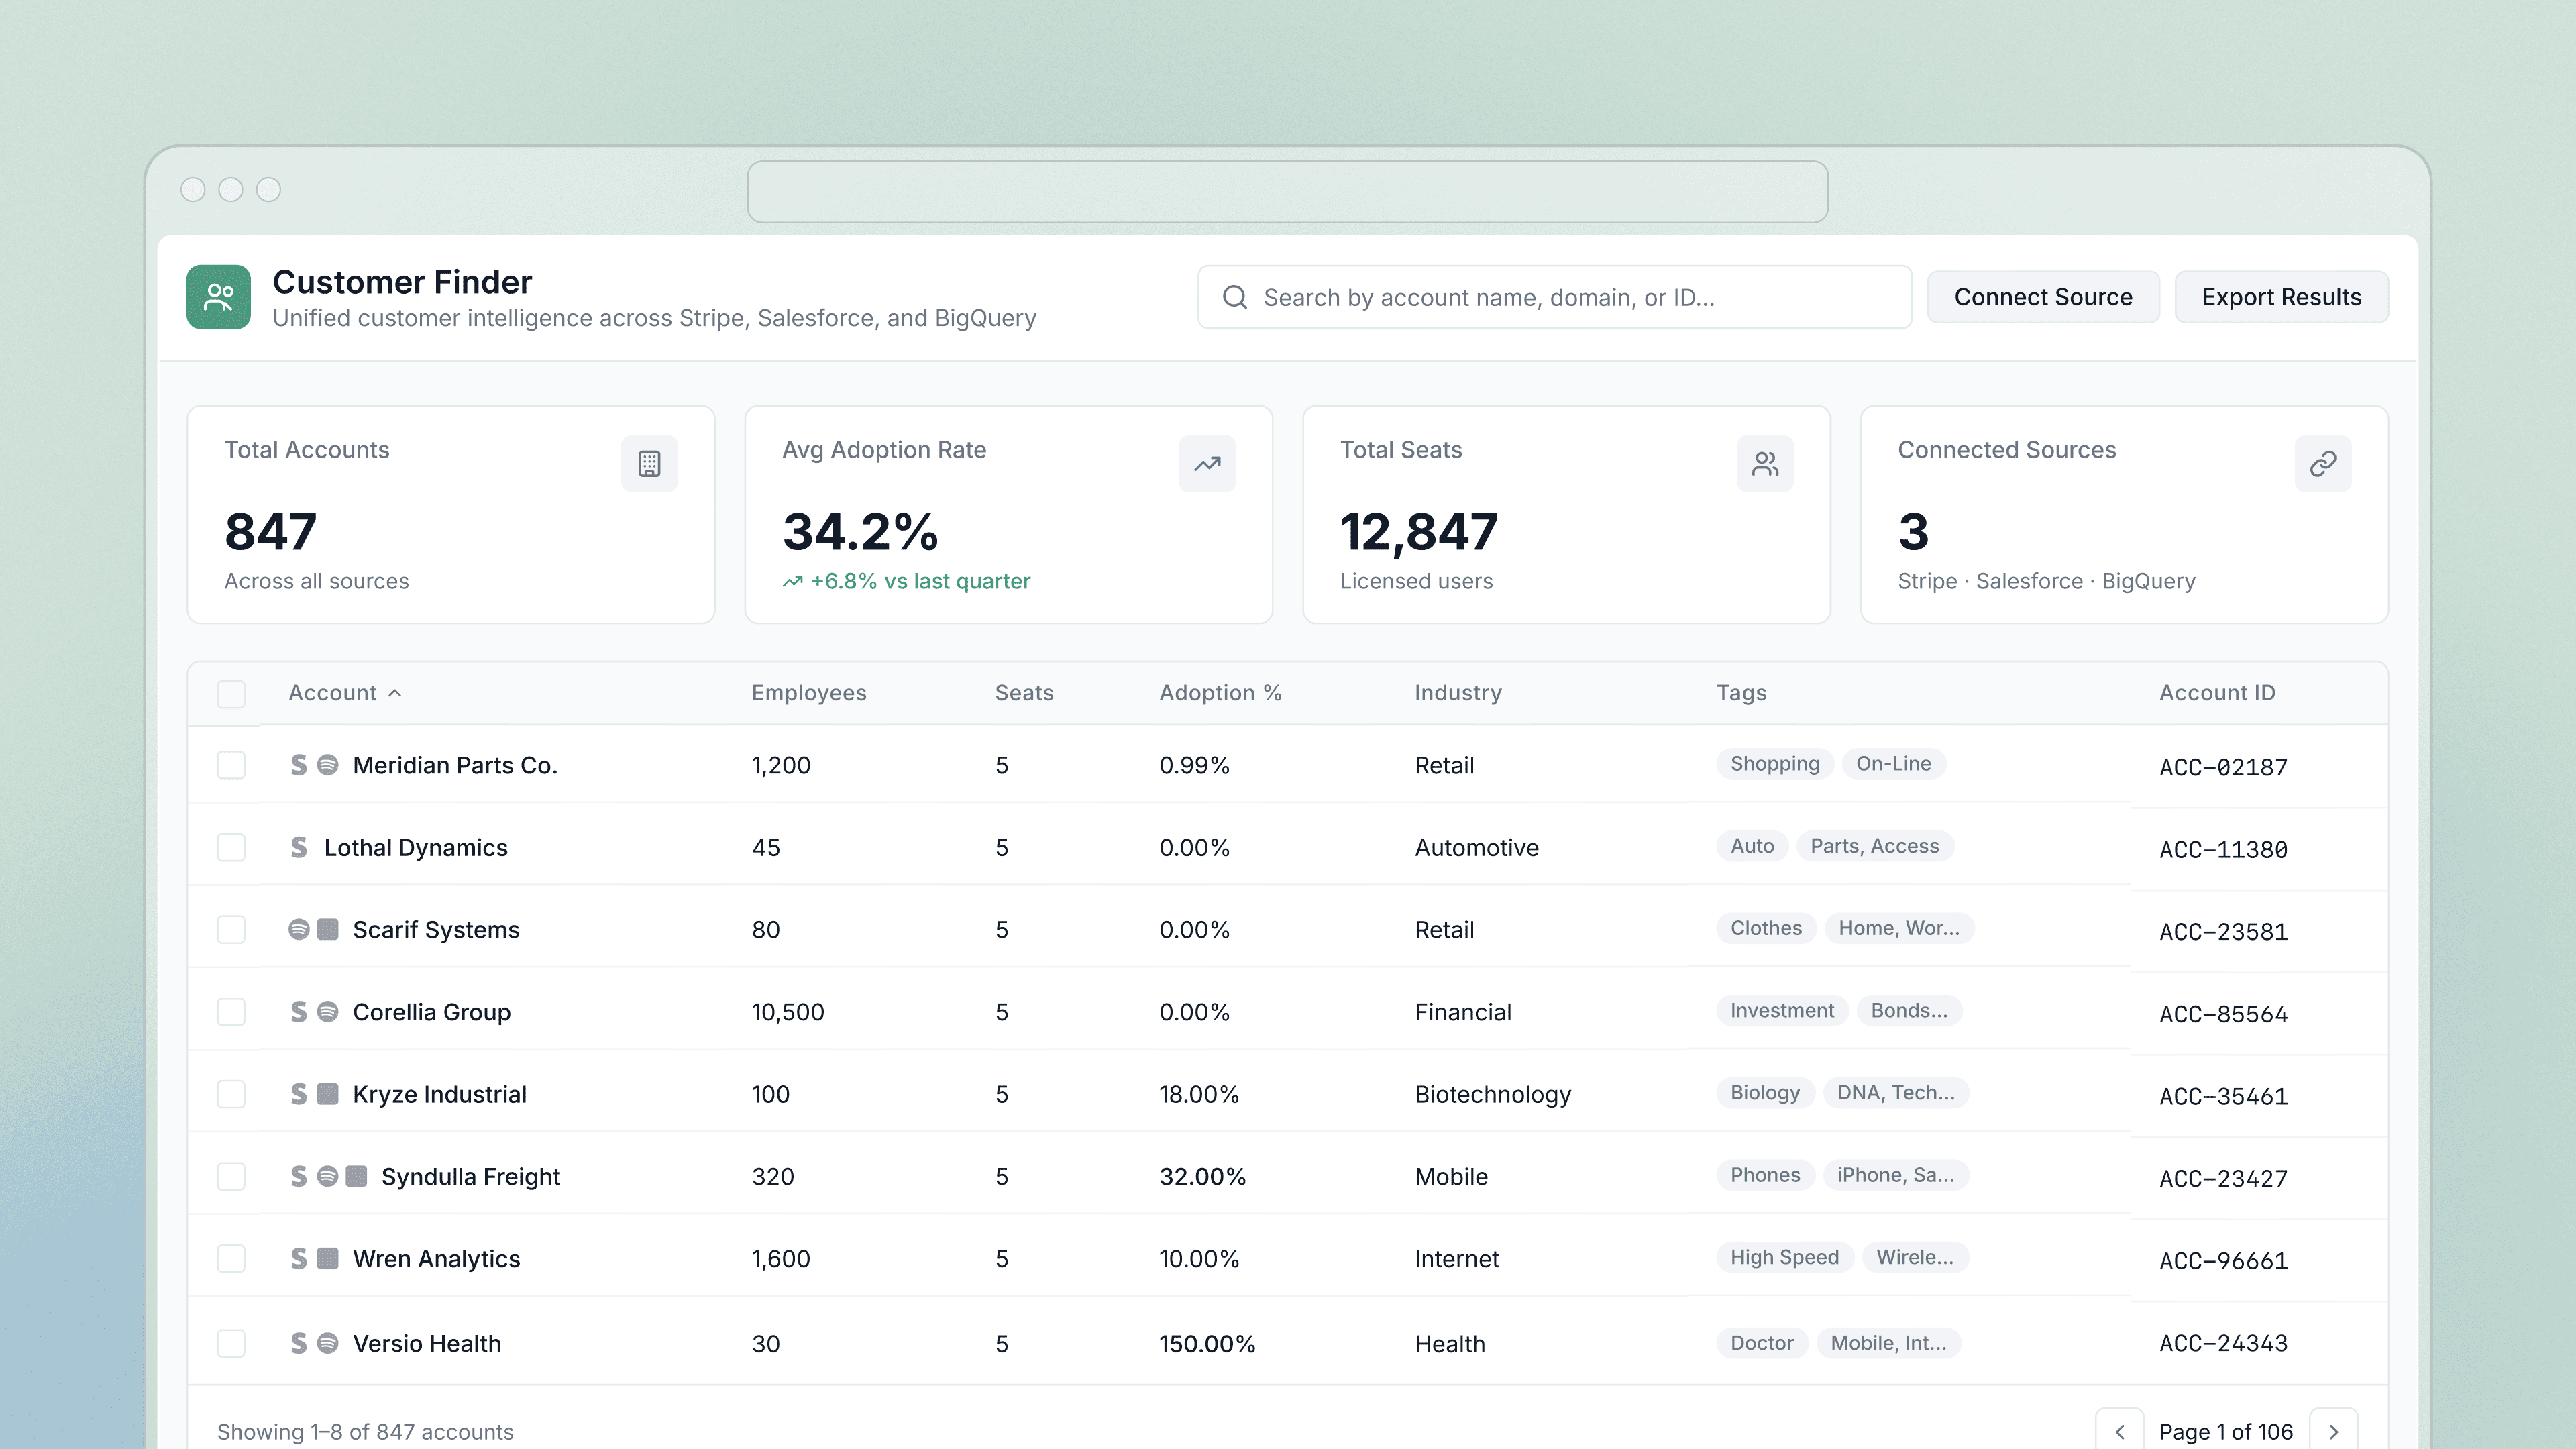Click the trend icon in Avg Adoption Rate card
The height and width of the screenshot is (1449, 2576).
[1207, 464]
